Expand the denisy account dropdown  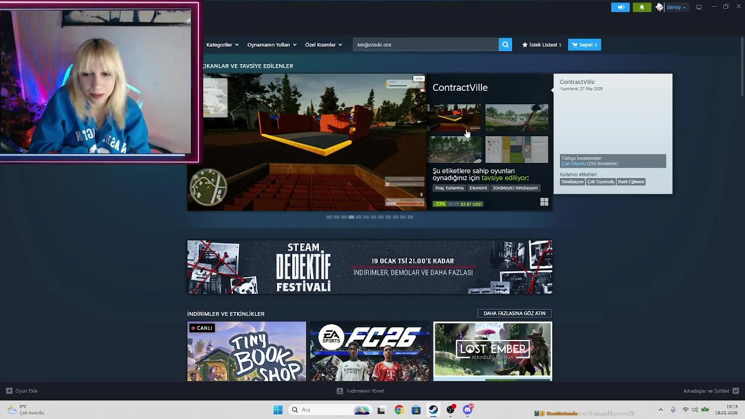(676, 8)
